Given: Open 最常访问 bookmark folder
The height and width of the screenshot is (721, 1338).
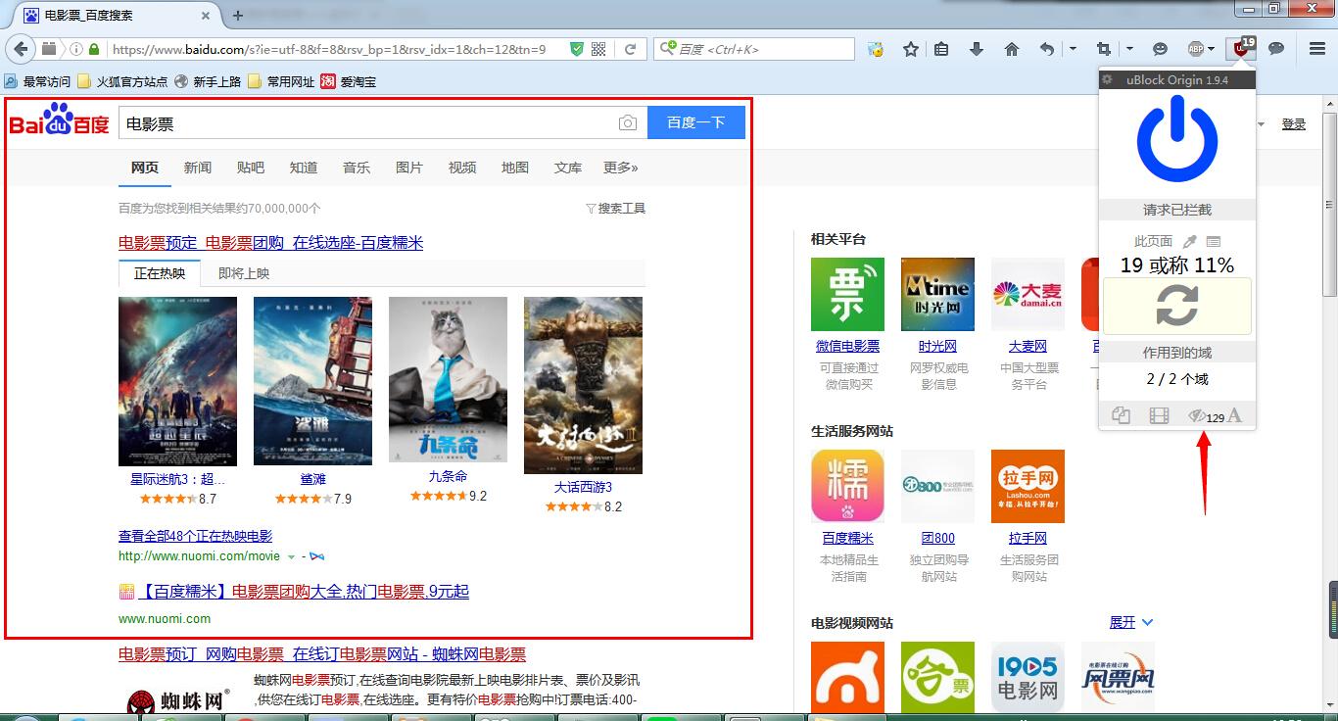Looking at the screenshot, I should tap(37, 81).
